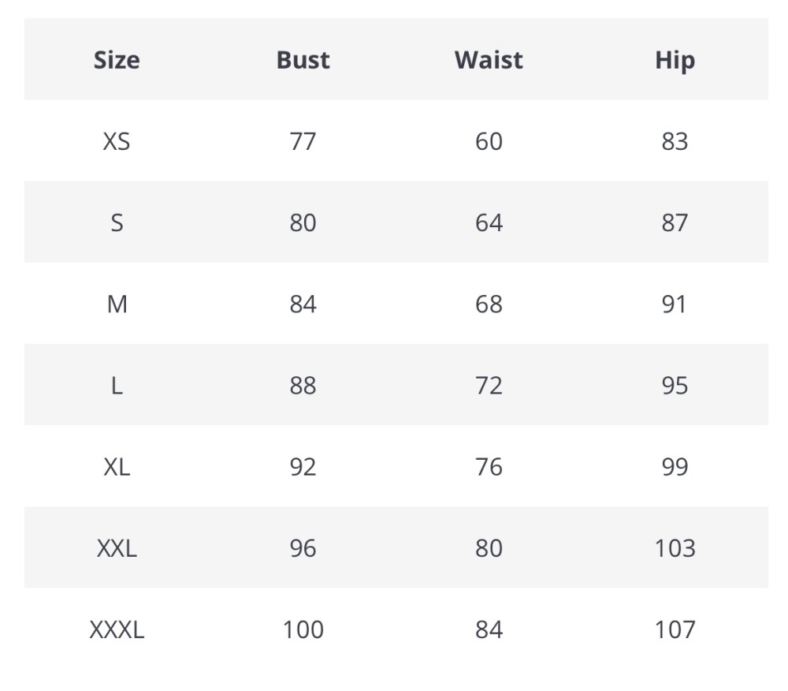The image size is (788, 691).
Task: Select the XXL size label
Action: point(117,547)
